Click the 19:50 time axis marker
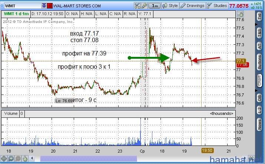The image size is (265, 164). click(x=207, y=151)
